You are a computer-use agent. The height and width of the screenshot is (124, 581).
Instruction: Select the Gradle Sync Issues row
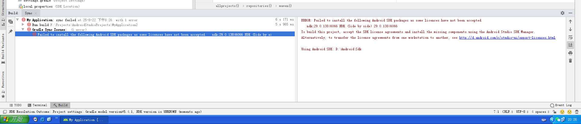point(155,30)
